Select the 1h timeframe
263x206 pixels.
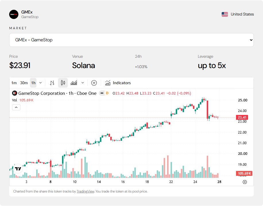tap(33, 83)
